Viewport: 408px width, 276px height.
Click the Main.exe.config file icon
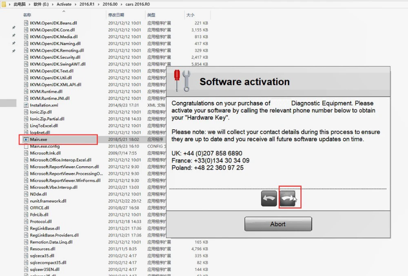26,146
